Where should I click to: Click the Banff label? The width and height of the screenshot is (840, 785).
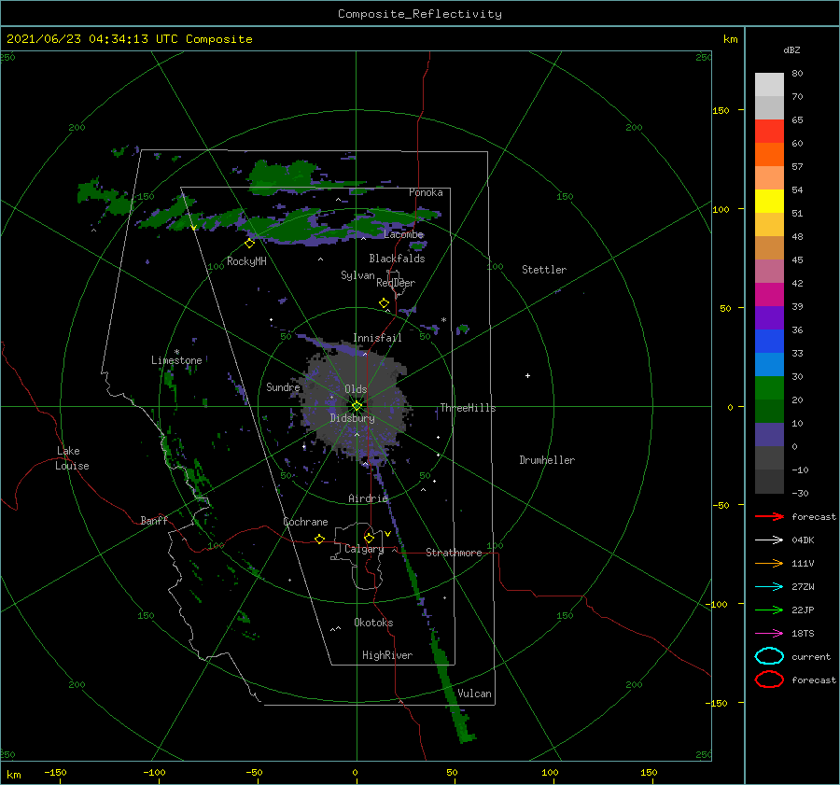point(154,520)
